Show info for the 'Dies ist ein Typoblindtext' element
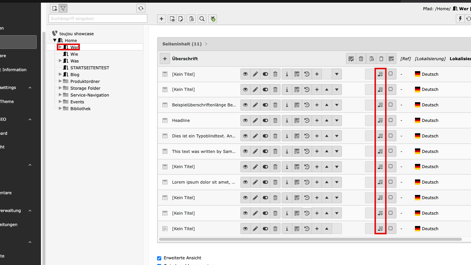The width and height of the screenshot is (471, 265). click(x=287, y=136)
